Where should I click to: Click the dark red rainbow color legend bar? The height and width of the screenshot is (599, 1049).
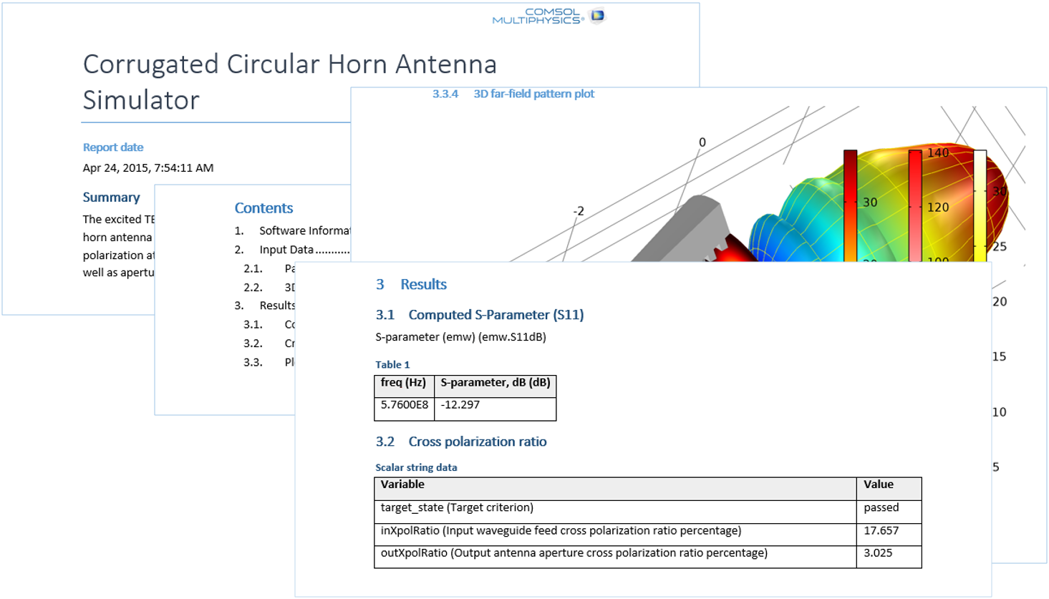(850, 205)
